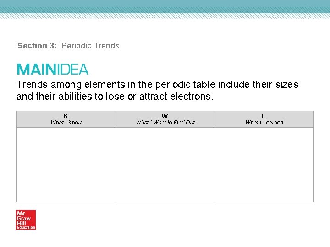Select the "What I Know" subtitle
330x247 pixels.
click(66, 123)
